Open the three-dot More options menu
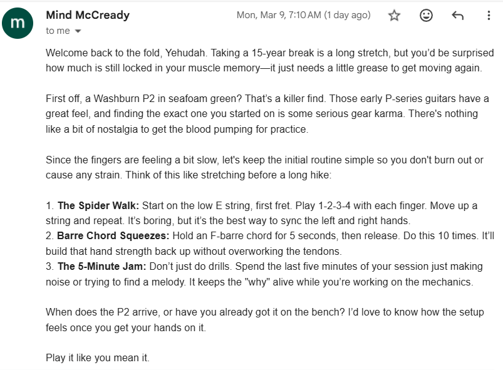Viewport: 503px width, 370px height. [x=489, y=16]
